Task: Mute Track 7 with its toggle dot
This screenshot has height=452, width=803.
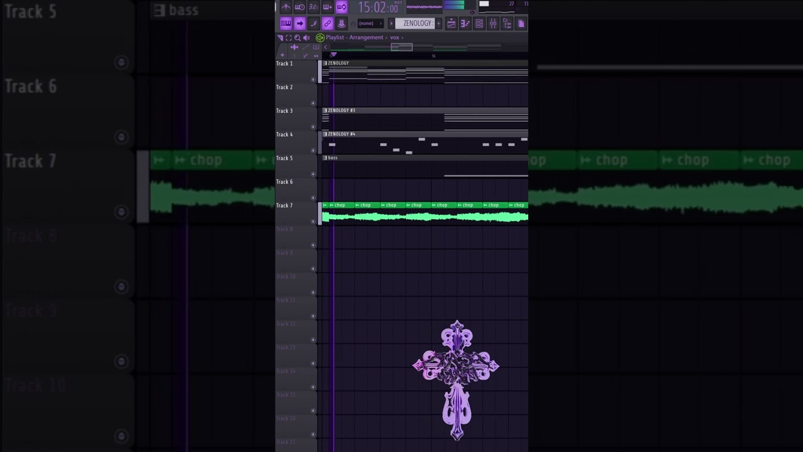Action: point(313,222)
